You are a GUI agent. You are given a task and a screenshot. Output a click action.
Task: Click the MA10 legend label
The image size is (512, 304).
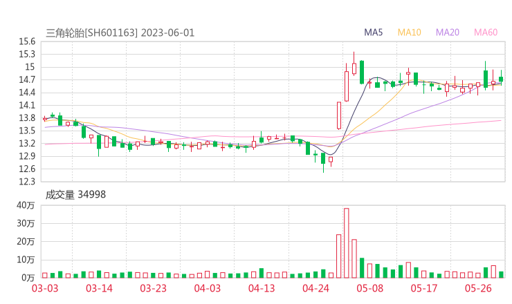[x=409, y=32]
